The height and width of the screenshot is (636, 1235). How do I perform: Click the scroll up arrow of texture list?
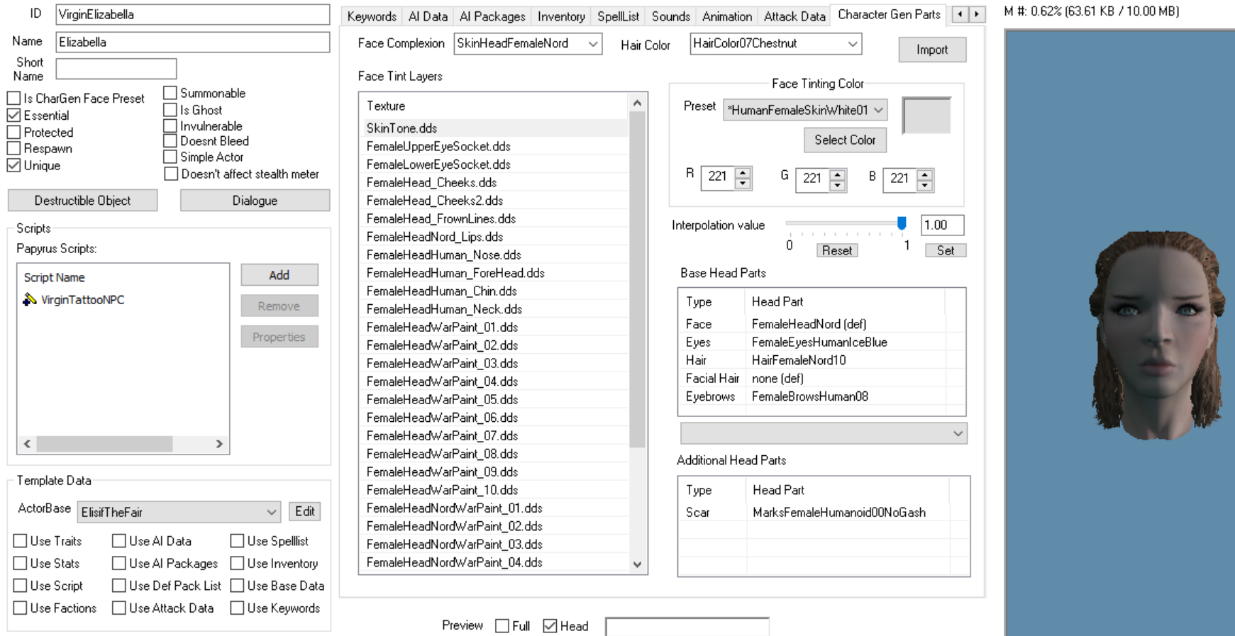point(637,104)
